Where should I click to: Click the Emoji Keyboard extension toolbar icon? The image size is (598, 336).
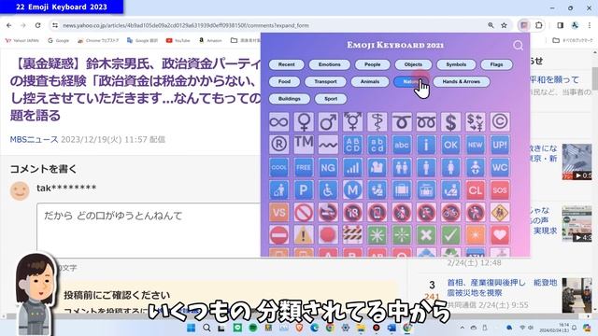click(524, 25)
